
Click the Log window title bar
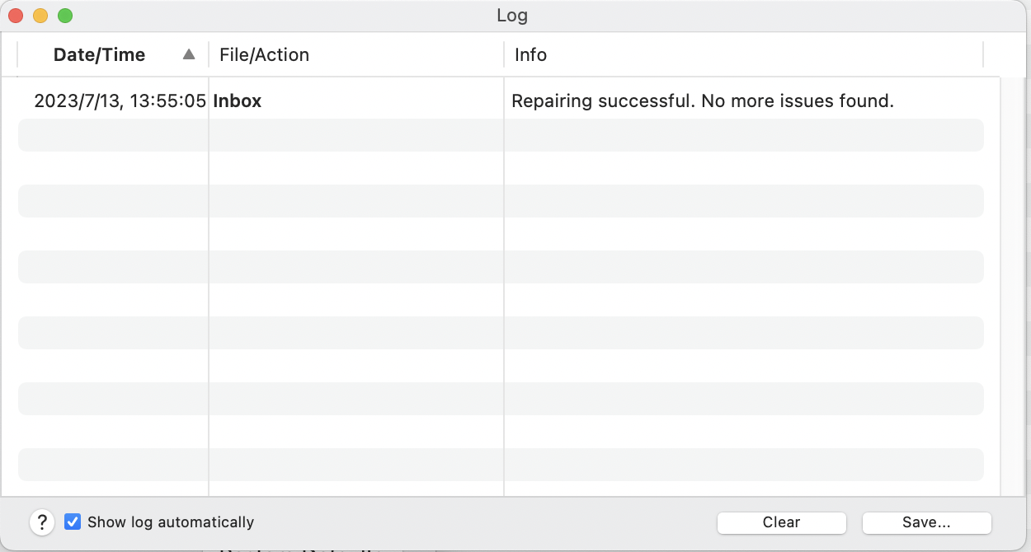514,15
